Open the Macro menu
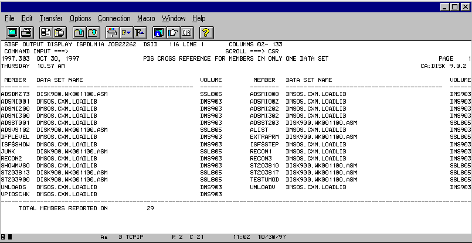Image resolution: width=472 pixels, height=243 pixels. [146, 19]
